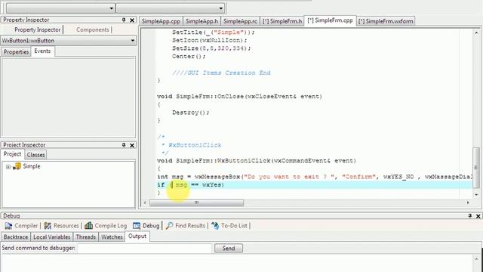Click the Compiler tab icon
The width and height of the screenshot is (483, 272).
[8, 226]
